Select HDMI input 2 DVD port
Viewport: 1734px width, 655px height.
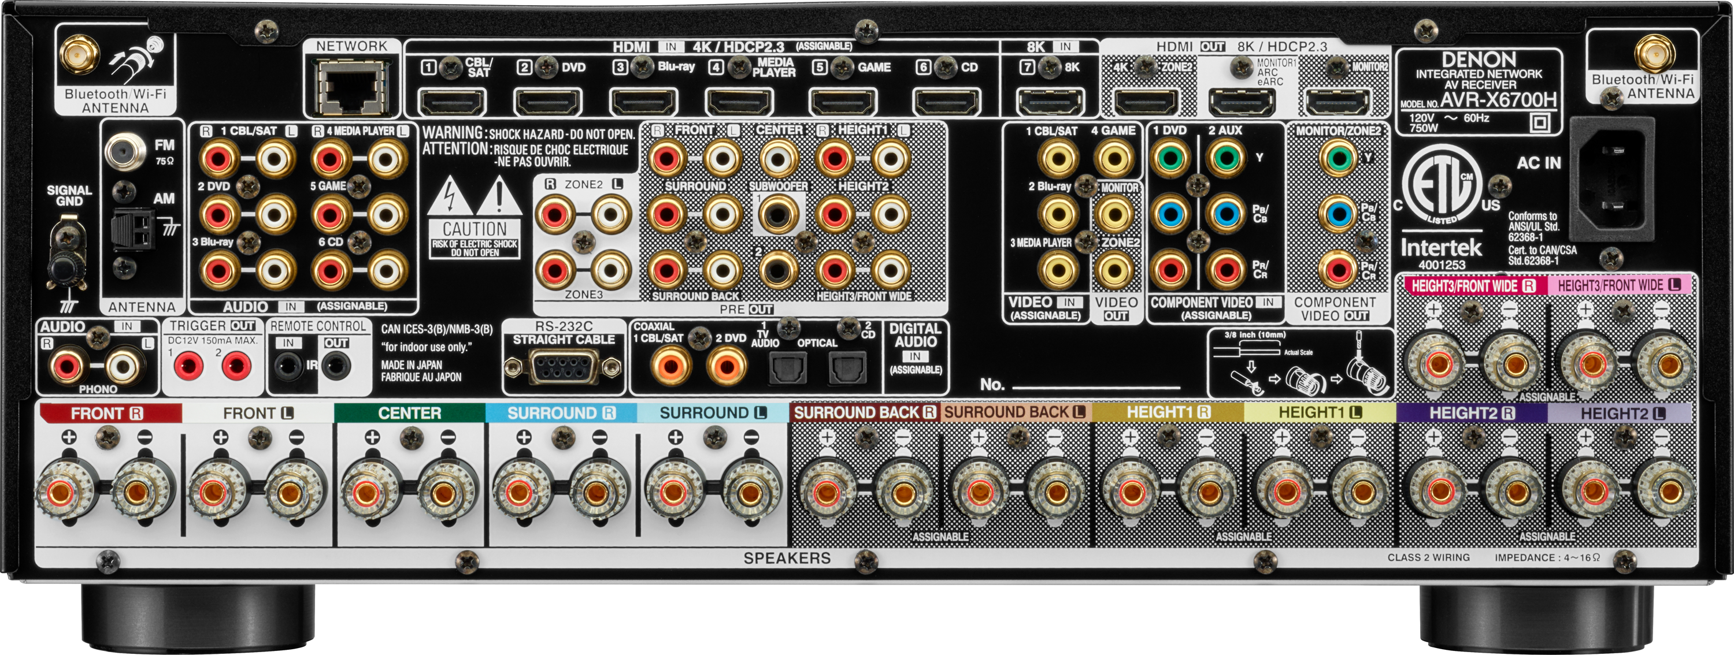click(x=548, y=102)
